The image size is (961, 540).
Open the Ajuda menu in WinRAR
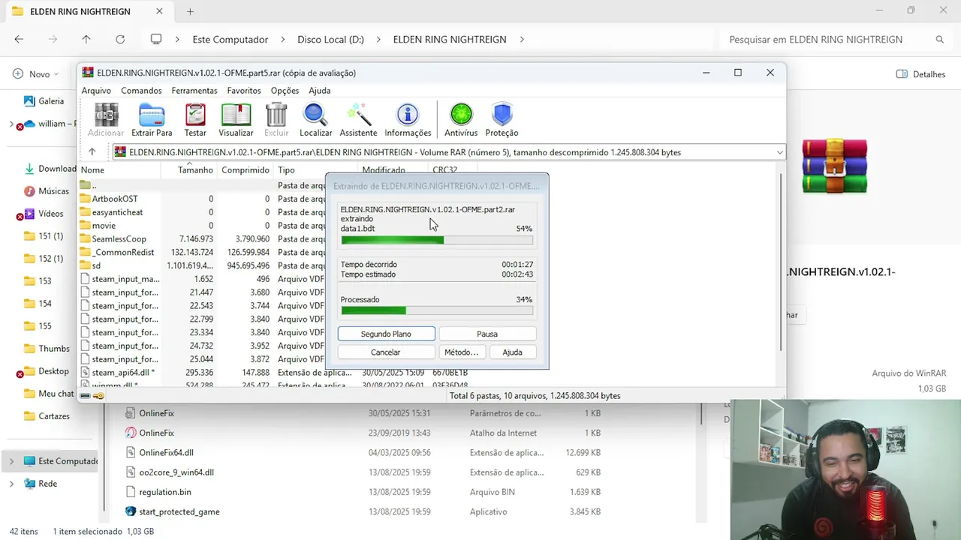[319, 91]
